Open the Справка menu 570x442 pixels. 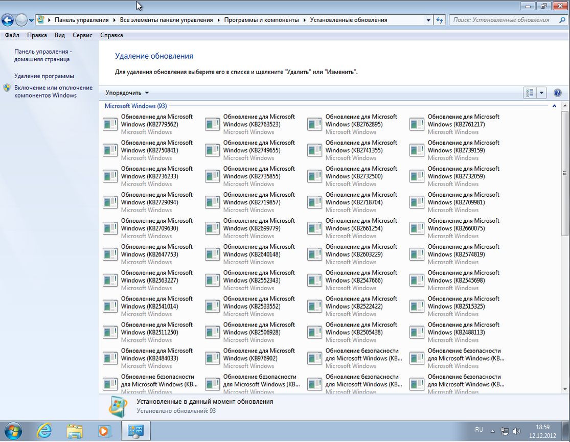click(111, 35)
